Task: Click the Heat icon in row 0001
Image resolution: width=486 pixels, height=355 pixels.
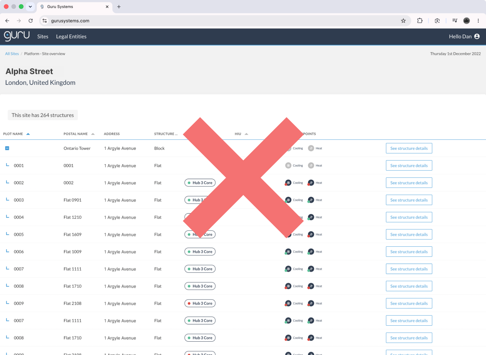Action: (311, 165)
